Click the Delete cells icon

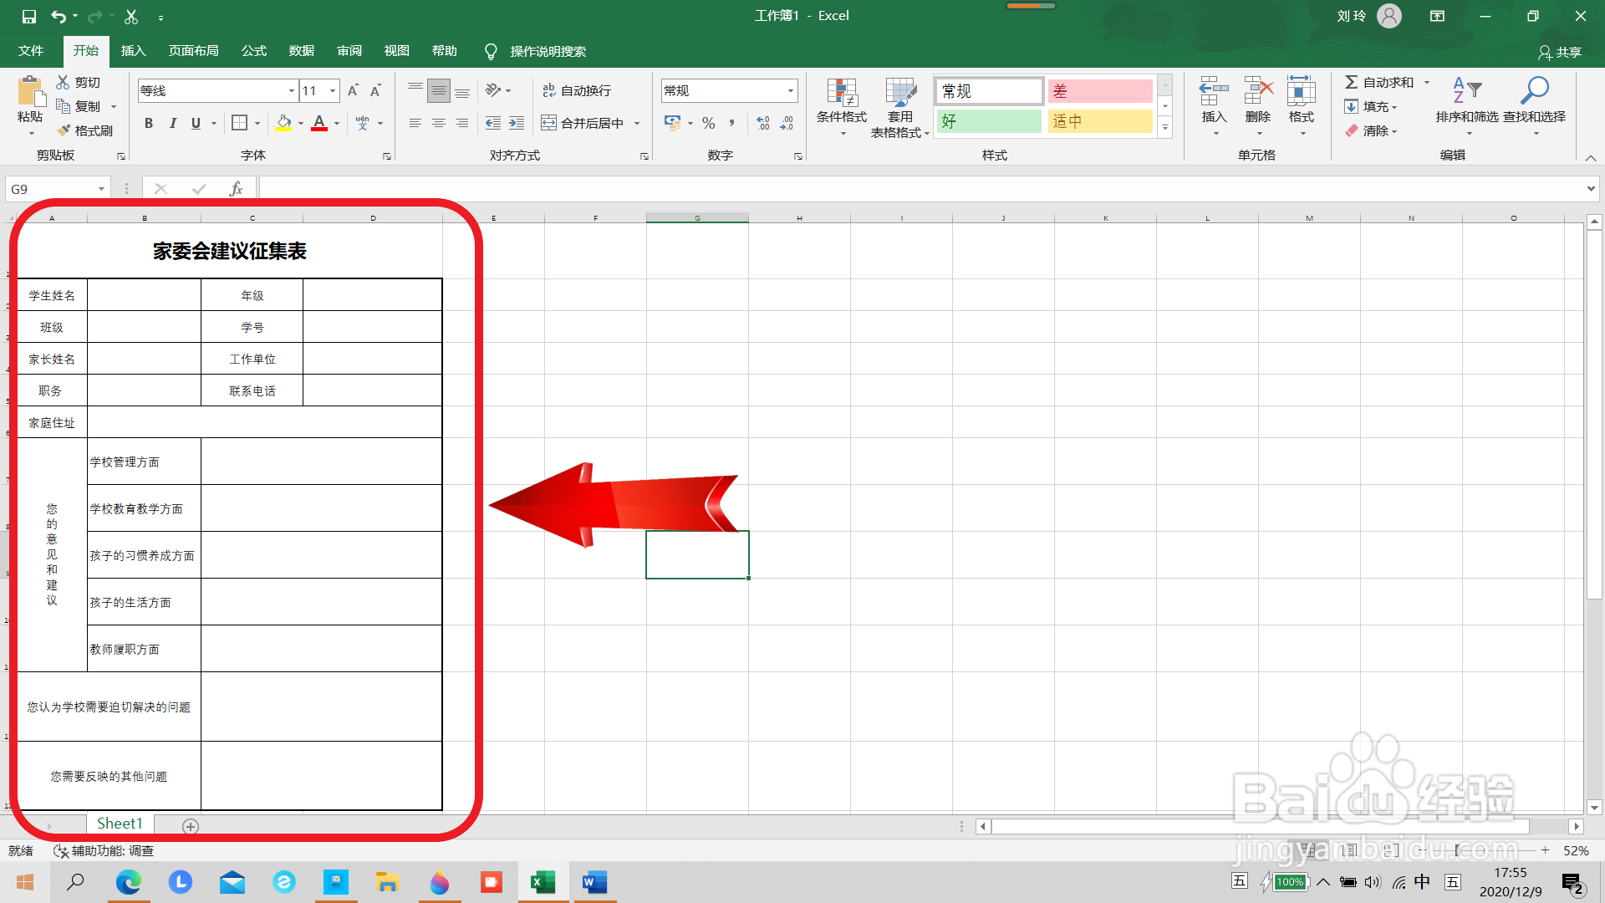point(1257,90)
